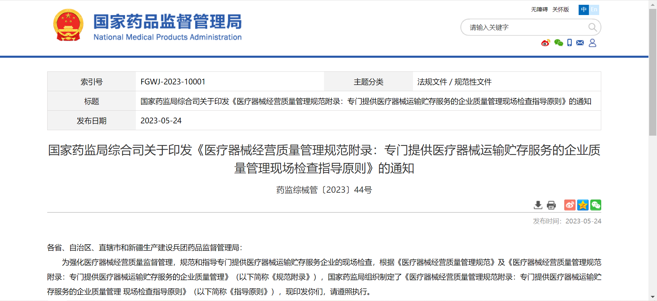Image resolution: width=657 pixels, height=301 pixels.
Task: Click the national emblem logo
Action: pos(68,25)
